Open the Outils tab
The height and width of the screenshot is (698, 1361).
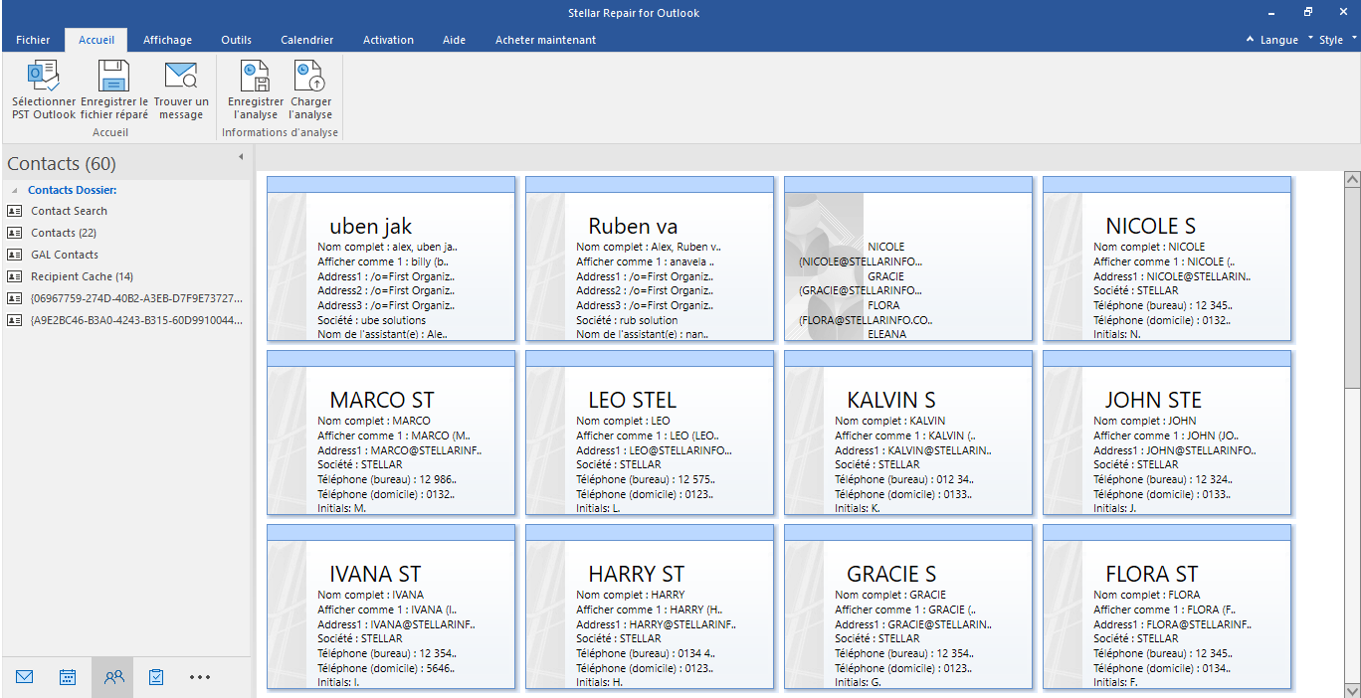pos(236,40)
